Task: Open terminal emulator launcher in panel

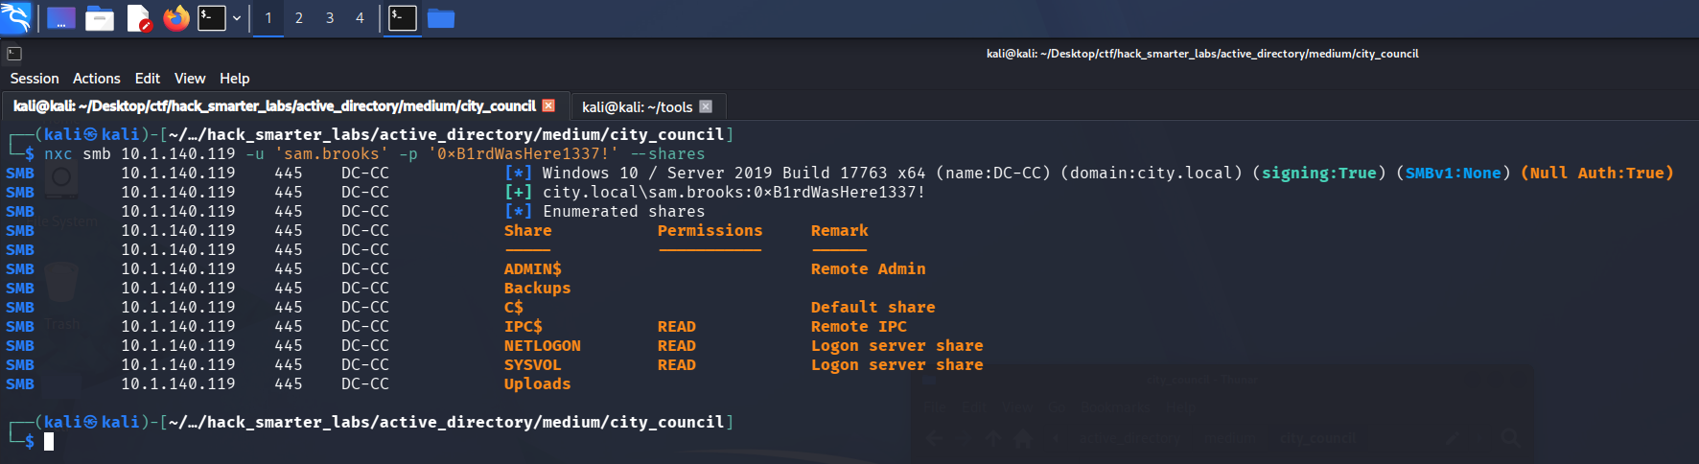Action: point(212,18)
